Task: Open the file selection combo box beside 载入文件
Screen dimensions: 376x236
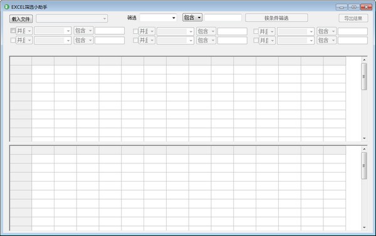Action: click(x=71, y=18)
